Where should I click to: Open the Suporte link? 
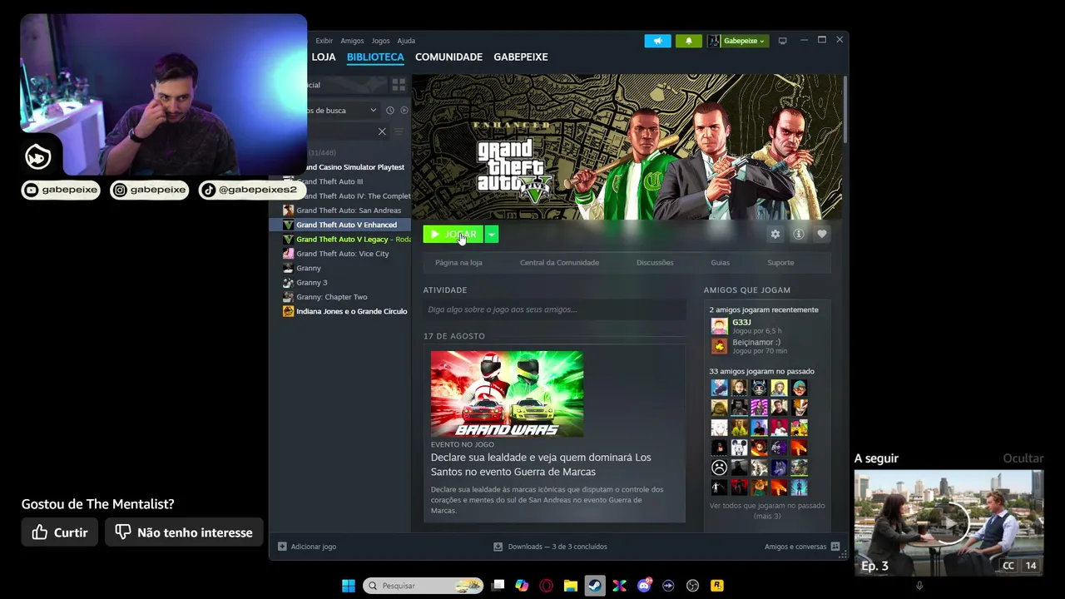pos(780,263)
